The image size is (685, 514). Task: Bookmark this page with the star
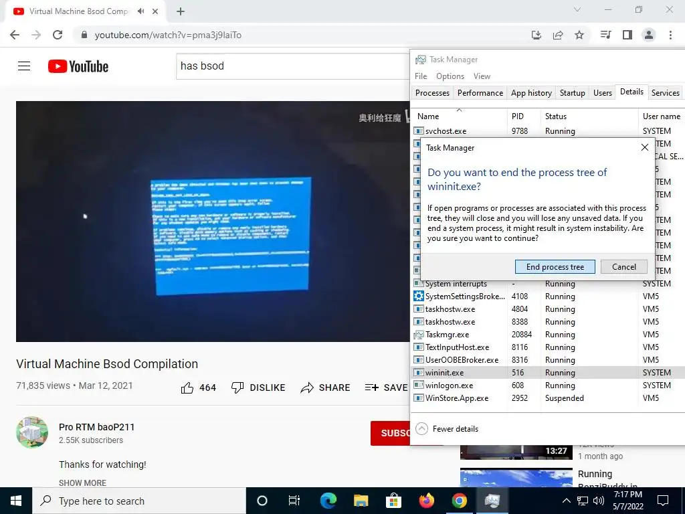579,35
